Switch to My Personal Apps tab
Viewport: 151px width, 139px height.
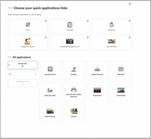(x=23, y=83)
